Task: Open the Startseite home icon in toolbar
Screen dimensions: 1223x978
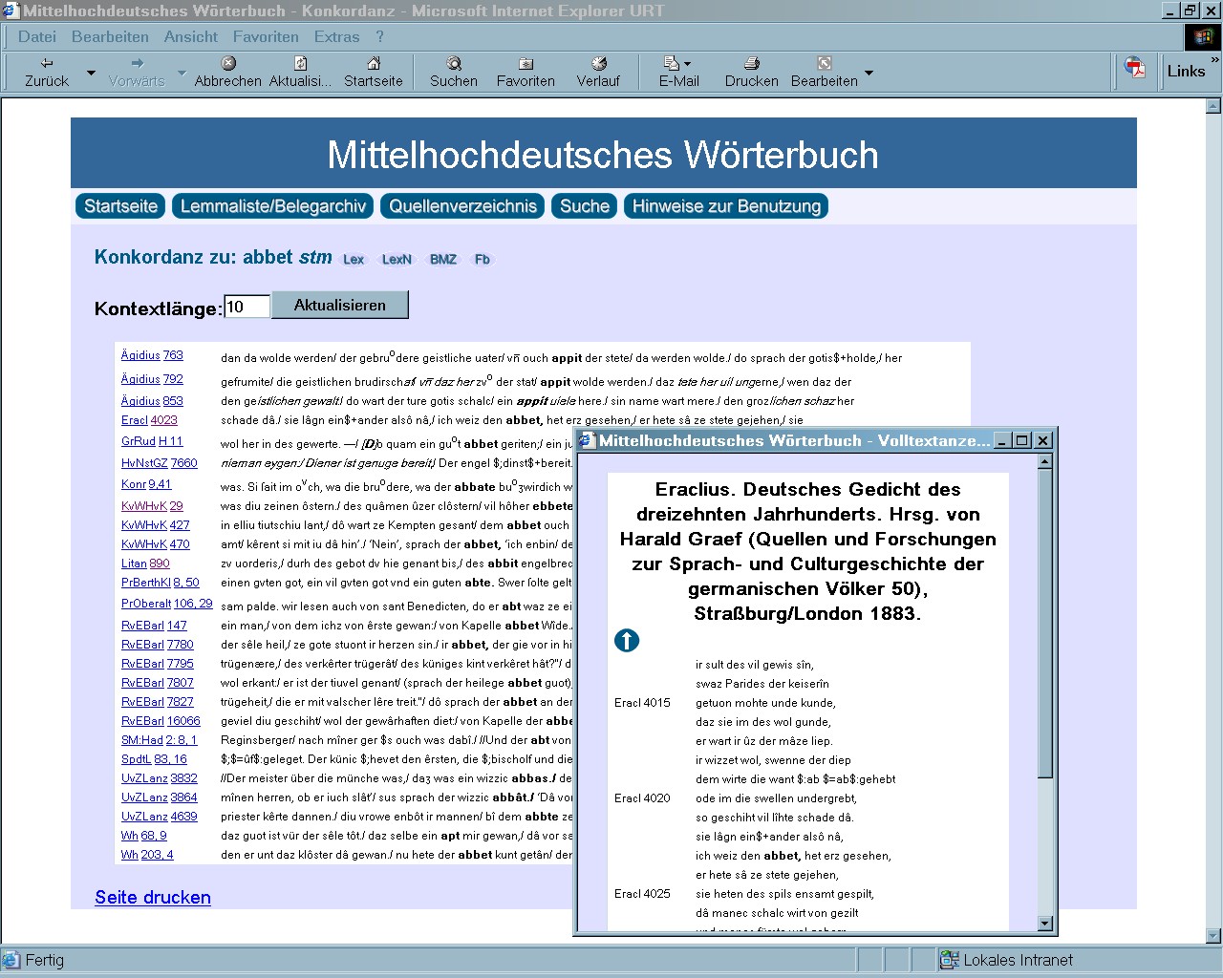Action: pos(374,63)
